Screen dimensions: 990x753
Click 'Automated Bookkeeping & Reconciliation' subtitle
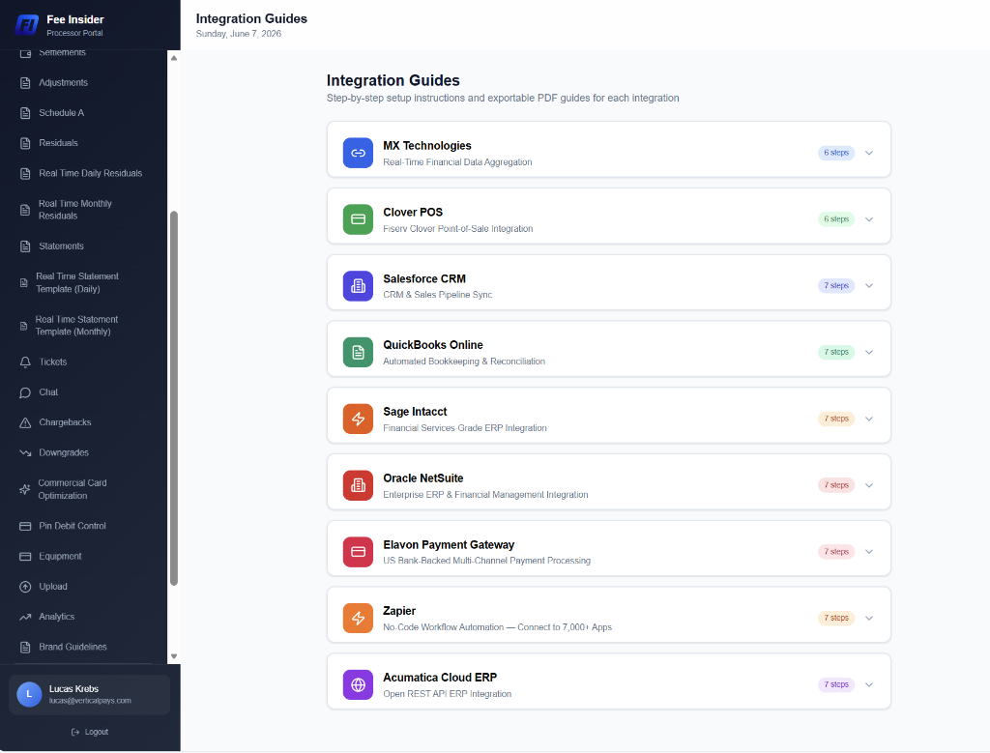pyautogui.click(x=464, y=362)
